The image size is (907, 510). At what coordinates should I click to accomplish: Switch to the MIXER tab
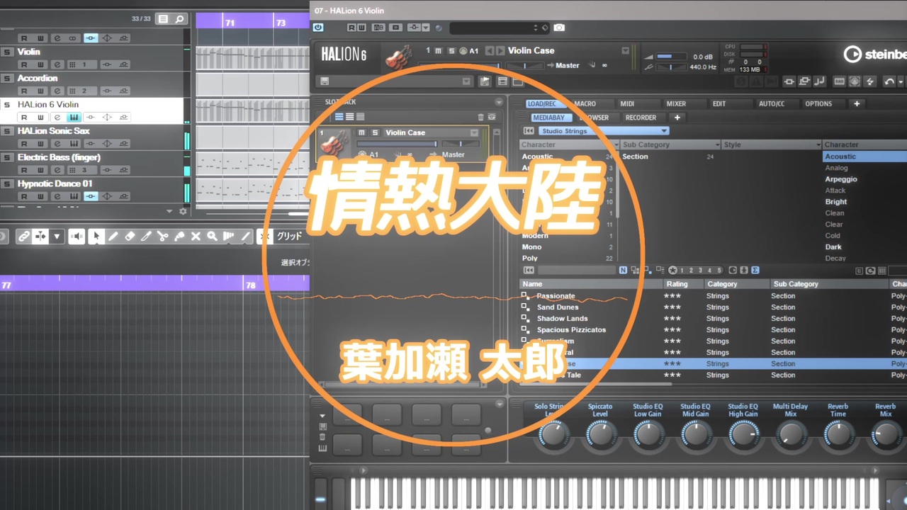(x=676, y=103)
